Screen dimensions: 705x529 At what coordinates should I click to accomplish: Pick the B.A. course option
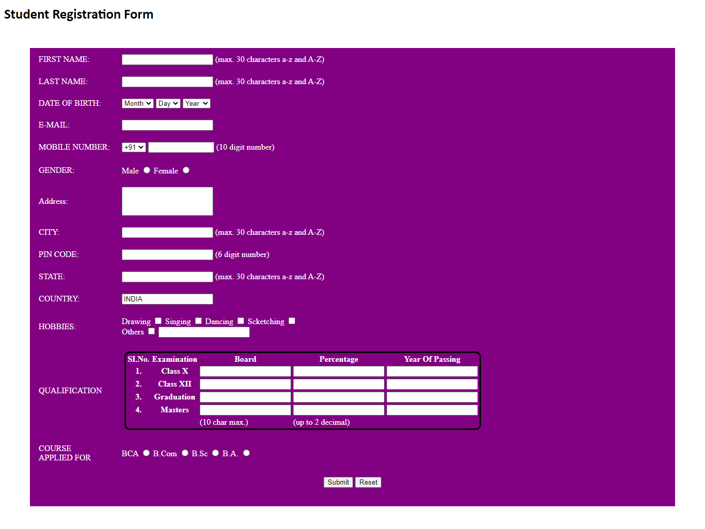click(x=247, y=453)
